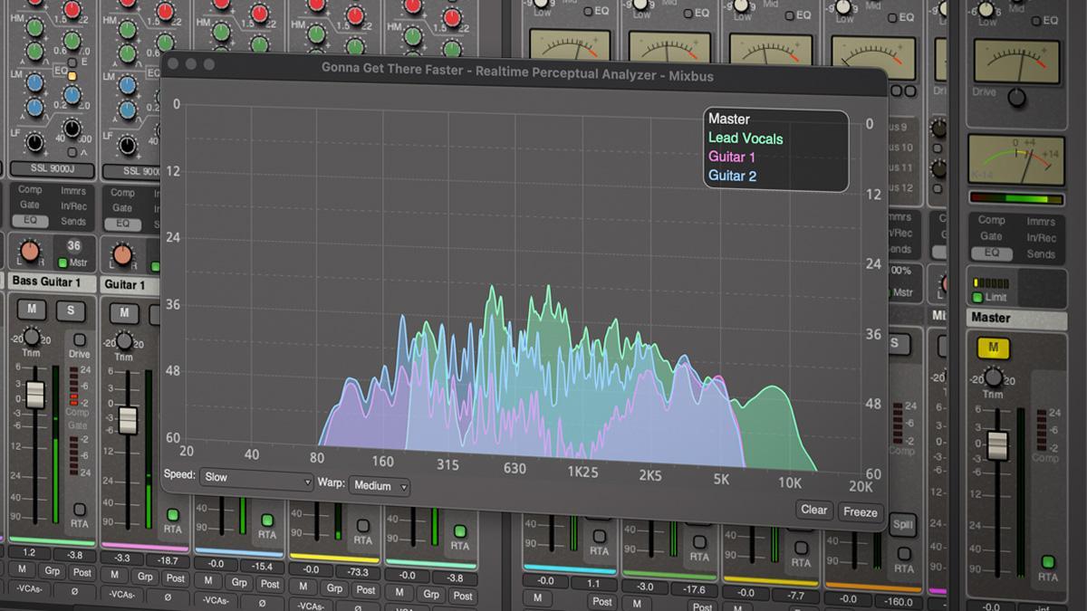1087x611 pixels.
Task: Enable Drive on Bass Guitar 1
Action: coord(80,339)
